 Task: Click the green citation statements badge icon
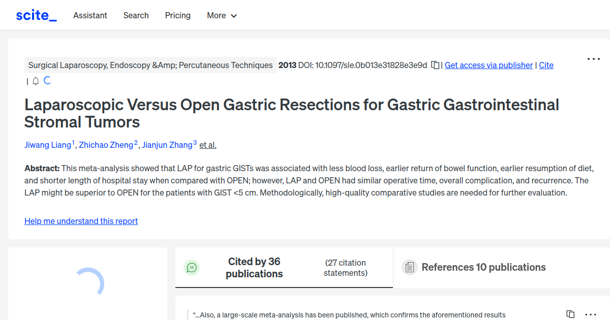point(192,267)
